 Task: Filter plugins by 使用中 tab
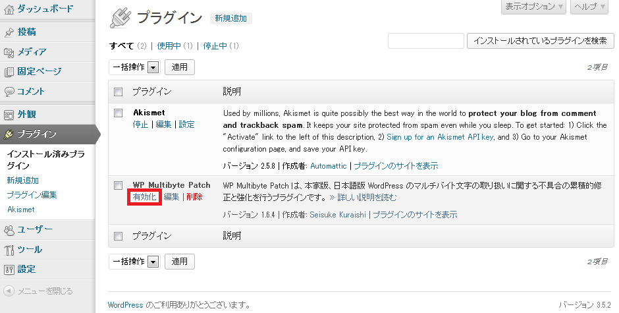(x=168, y=46)
